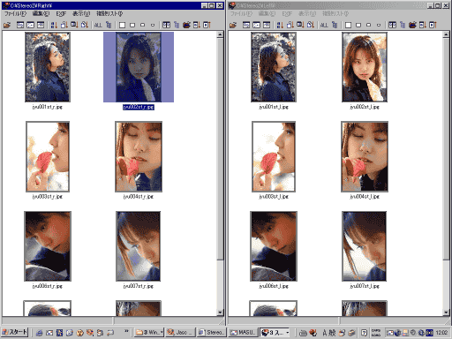Viewport: 452px width, 339px height.
Task: Click the open folder icon in right window toolbar
Action: point(233,25)
